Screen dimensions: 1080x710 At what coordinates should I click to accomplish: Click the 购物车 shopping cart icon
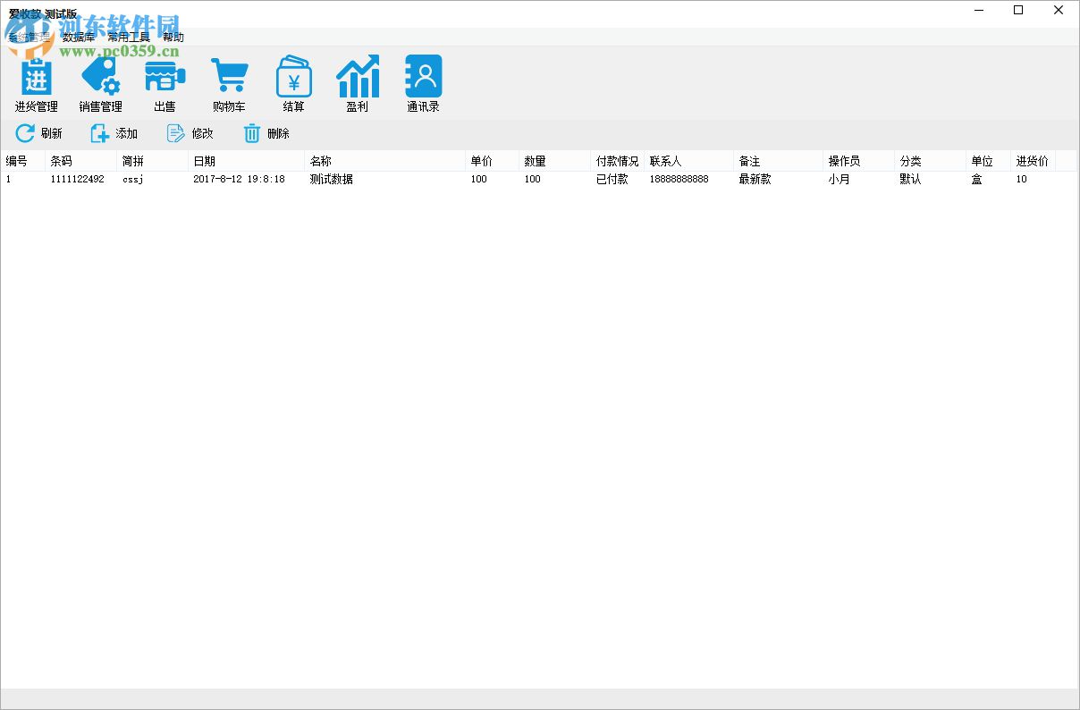pyautogui.click(x=229, y=83)
